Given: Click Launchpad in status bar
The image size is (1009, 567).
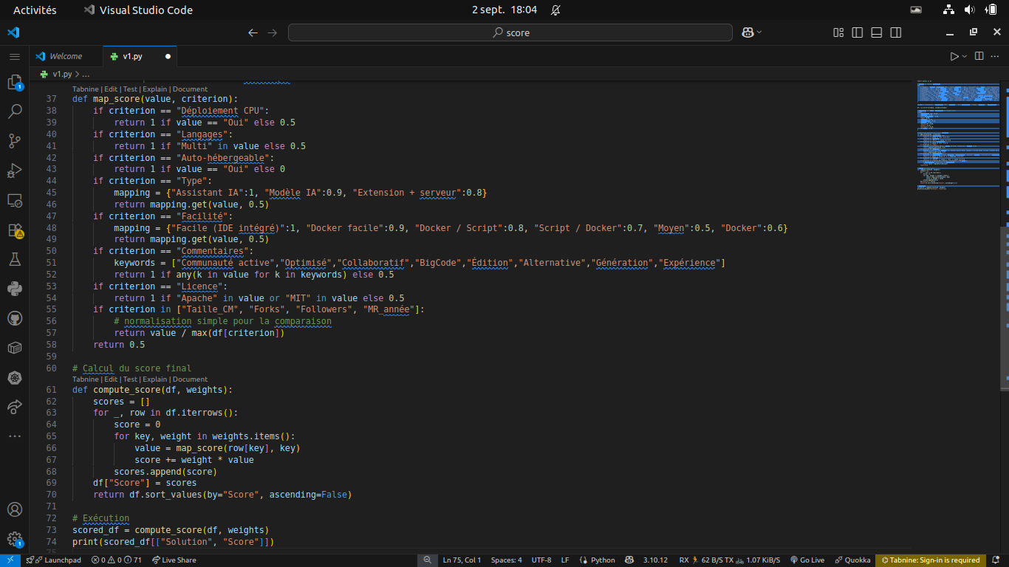Looking at the screenshot, I should 54,560.
